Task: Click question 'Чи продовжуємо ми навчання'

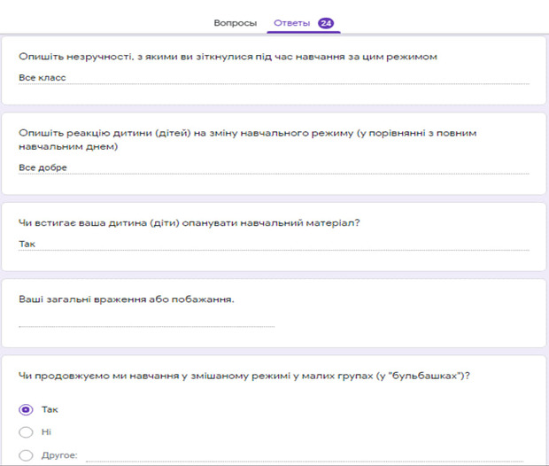Action: [x=244, y=376]
